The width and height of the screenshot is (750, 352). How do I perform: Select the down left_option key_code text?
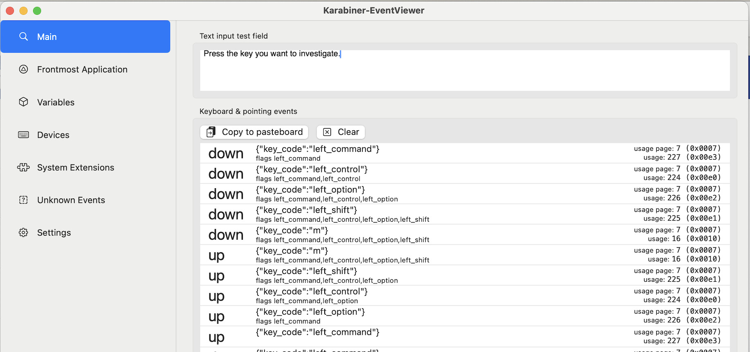[x=310, y=190]
